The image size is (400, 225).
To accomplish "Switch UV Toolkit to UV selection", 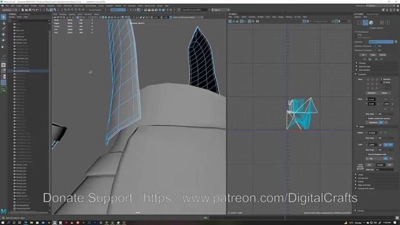I will tap(382, 22).
